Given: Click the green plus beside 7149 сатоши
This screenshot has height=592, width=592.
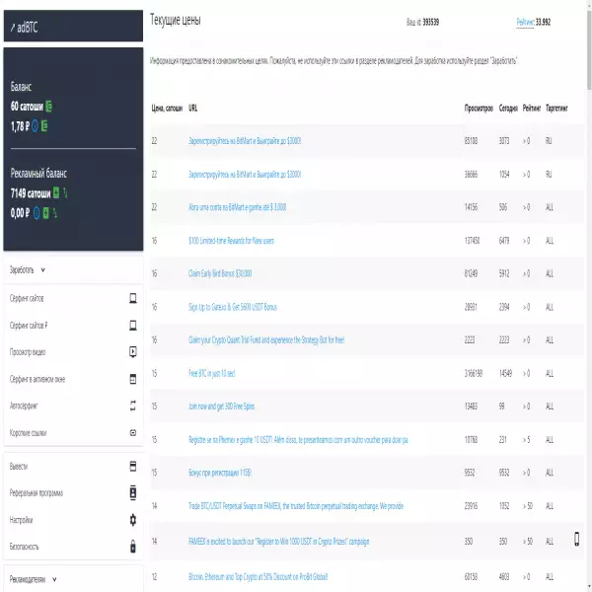Looking at the screenshot, I should 56,192.
